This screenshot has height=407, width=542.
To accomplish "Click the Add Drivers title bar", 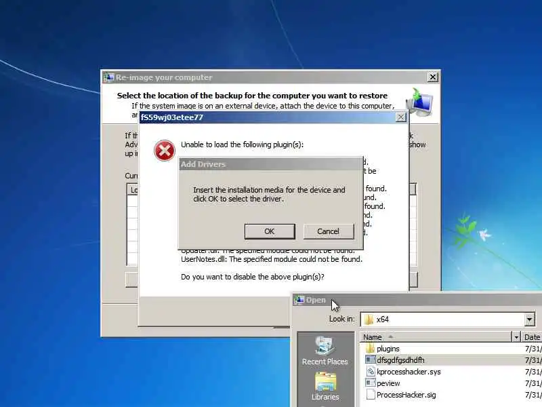I will click(x=270, y=164).
